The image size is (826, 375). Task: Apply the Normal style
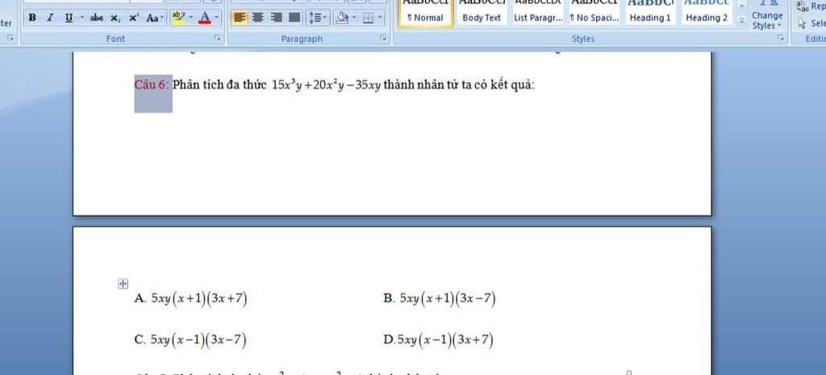coord(425,13)
